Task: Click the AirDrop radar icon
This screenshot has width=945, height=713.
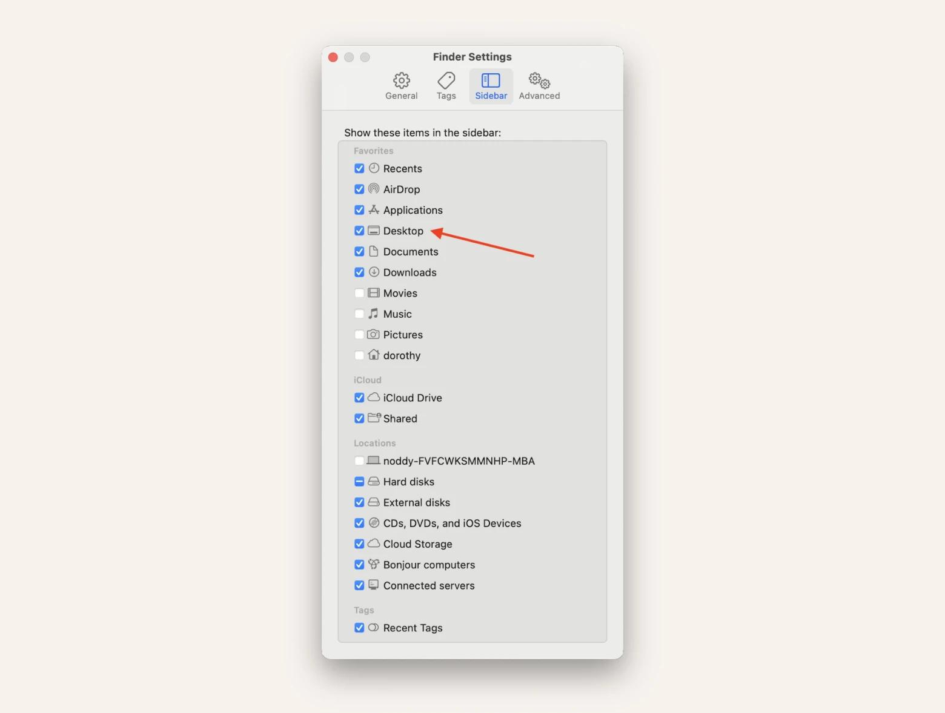Action: [374, 189]
